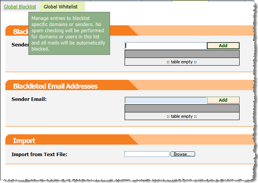Click the partially hidden top section heading
This screenshot has height=183, width=258.
point(20,32)
